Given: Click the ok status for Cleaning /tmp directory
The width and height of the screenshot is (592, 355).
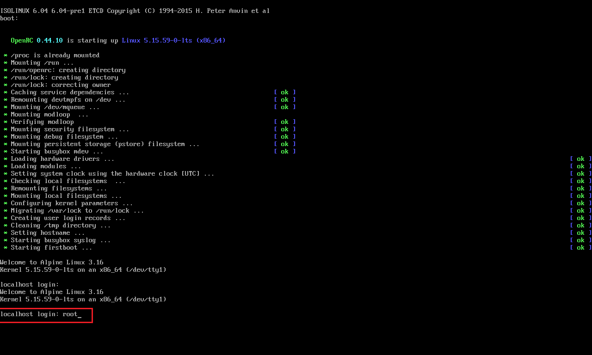Looking at the screenshot, I should [x=581, y=226].
